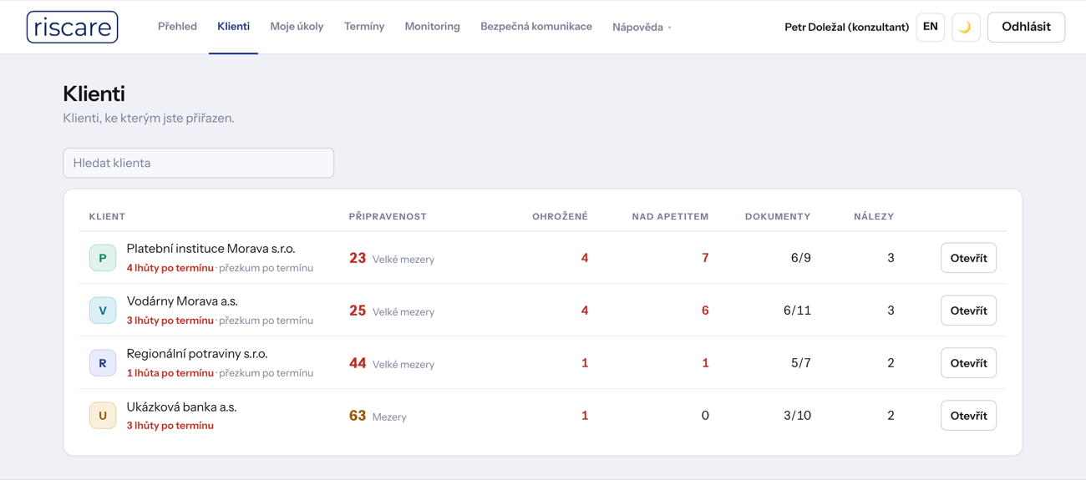Open the Termíny page
The height and width of the screenshot is (480, 1086).
pyautogui.click(x=364, y=27)
